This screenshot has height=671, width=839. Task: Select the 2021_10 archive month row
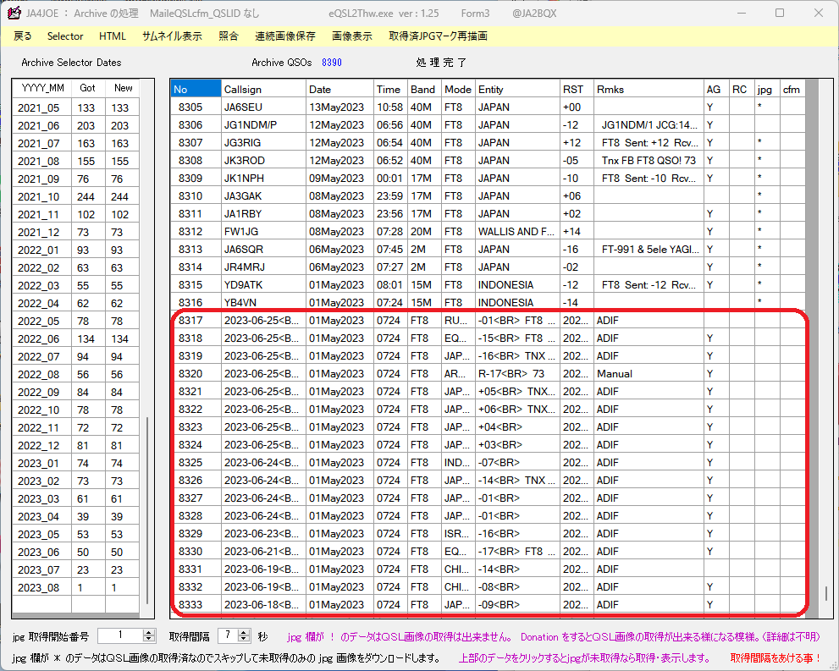pos(76,196)
